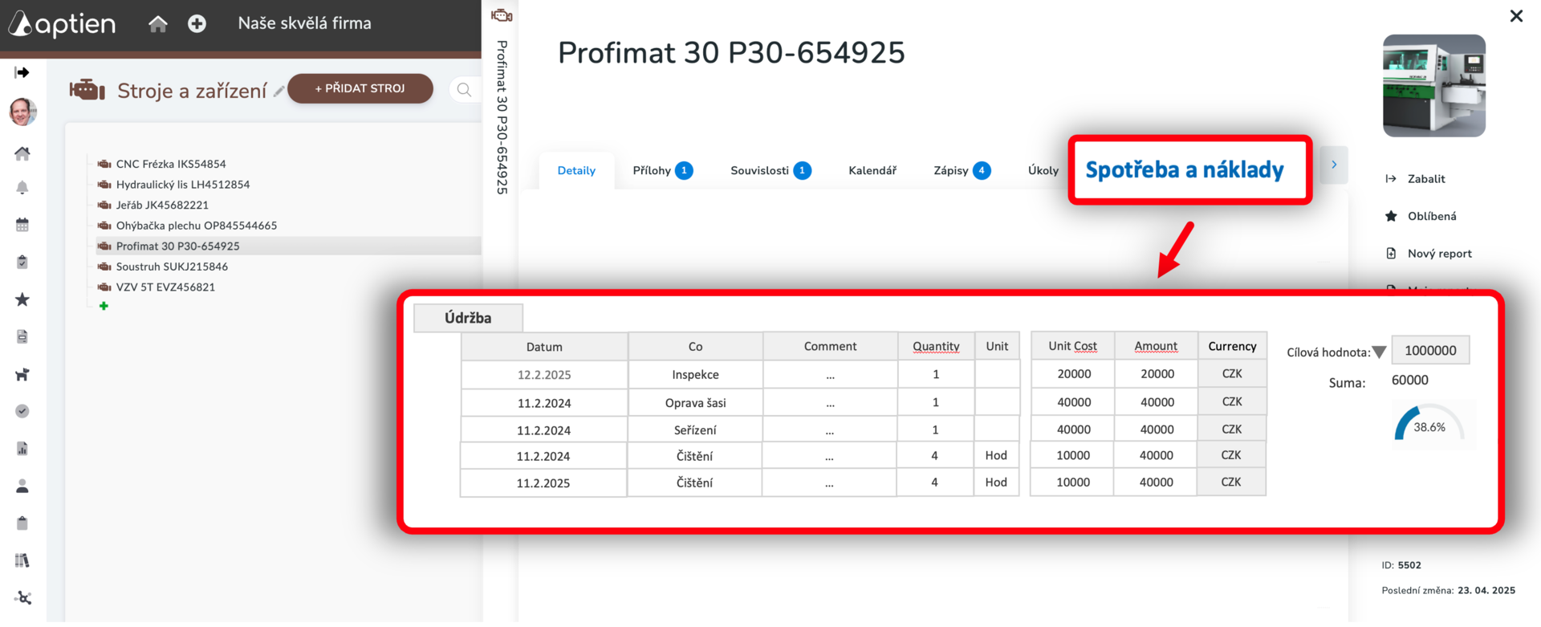Switch to the Přílohy tab
This screenshot has width=1541, height=627.
coord(662,170)
